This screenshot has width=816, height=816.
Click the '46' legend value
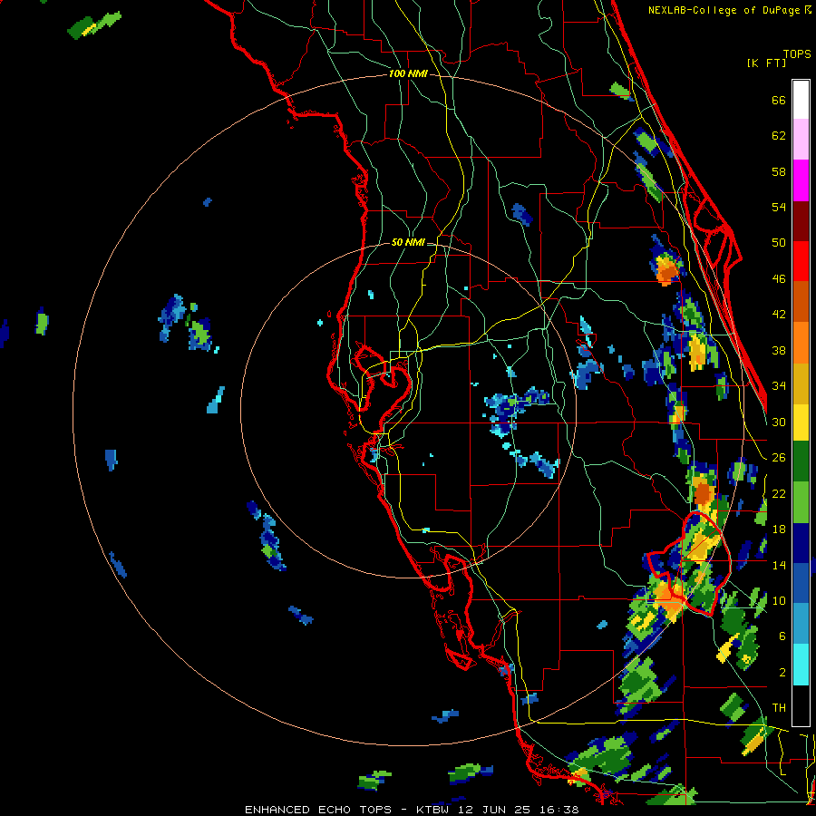[779, 279]
